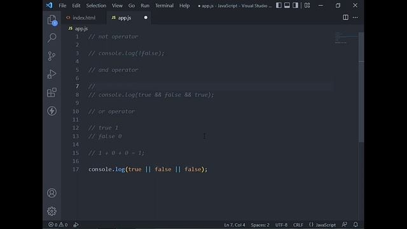Click the notifications bell icon
Viewport: 407px width, 229px height.
(355, 225)
